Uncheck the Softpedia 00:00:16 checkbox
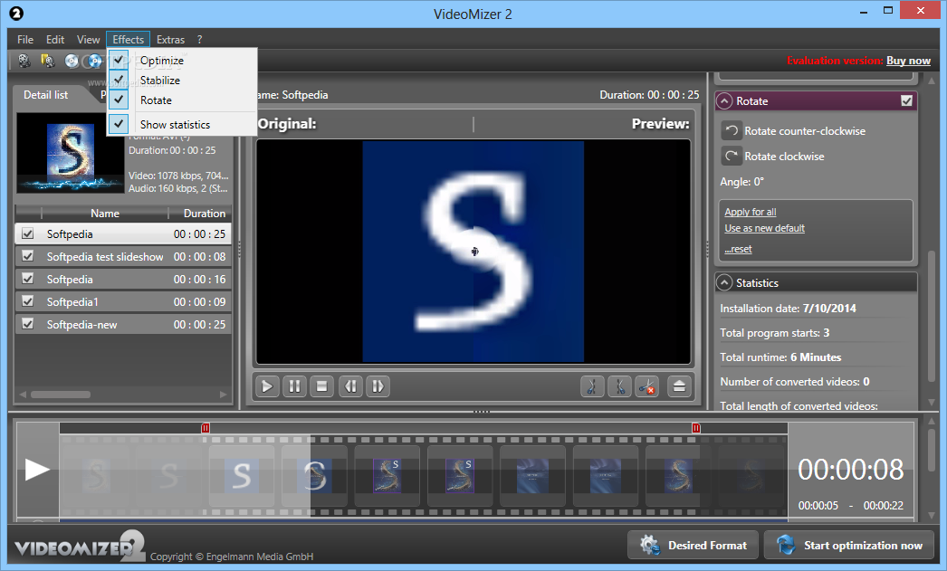This screenshot has width=947, height=571. tap(28, 278)
